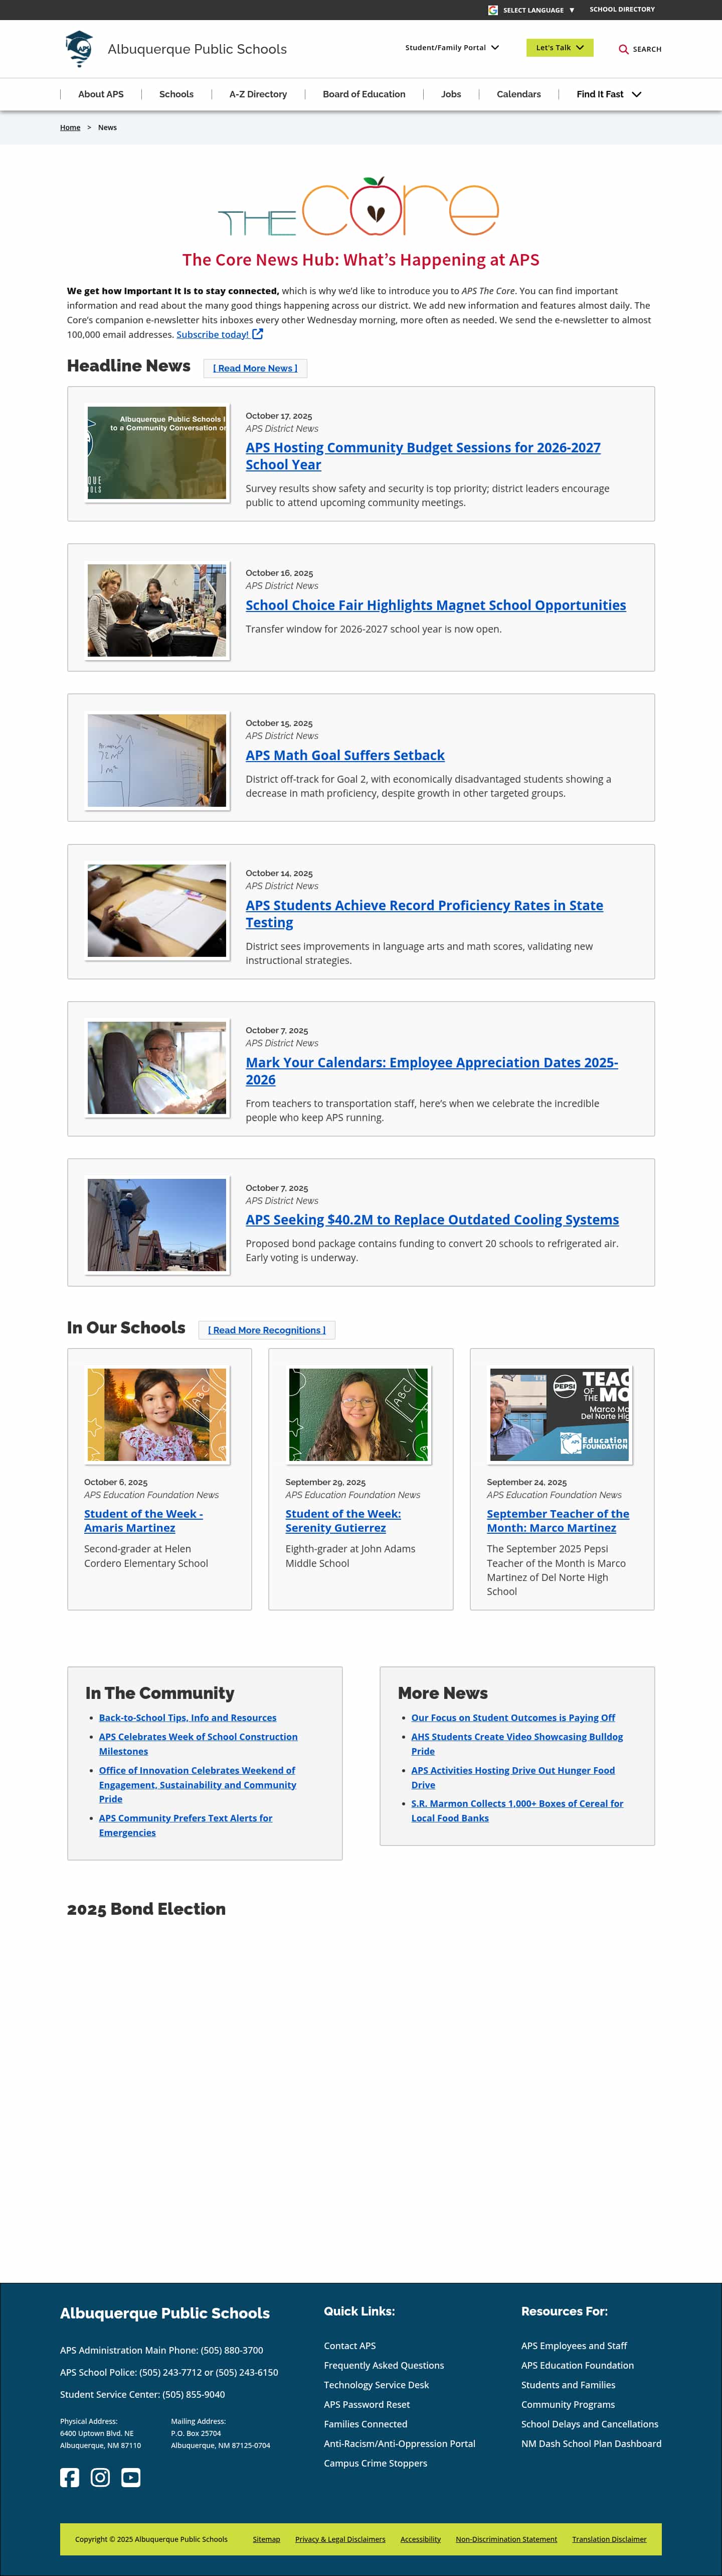
Task: Click Non-Discrimination Statement footer link
Action: 506,2539
